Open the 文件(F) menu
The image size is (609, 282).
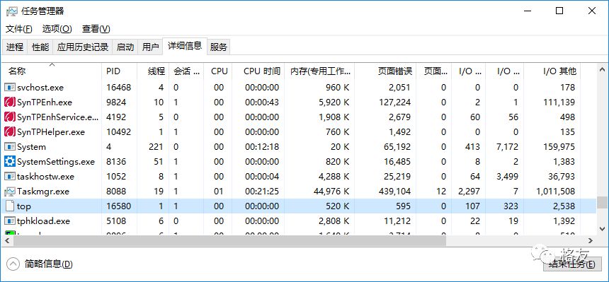point(18,29)
